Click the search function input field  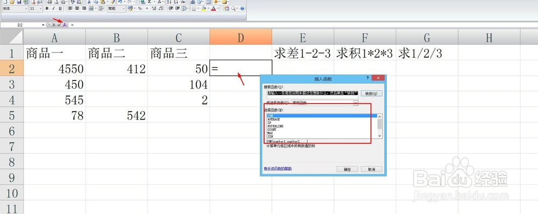313,95
